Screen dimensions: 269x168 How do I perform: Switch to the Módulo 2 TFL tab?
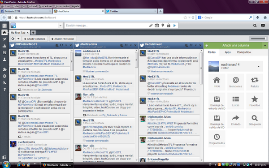coord(26,11)
